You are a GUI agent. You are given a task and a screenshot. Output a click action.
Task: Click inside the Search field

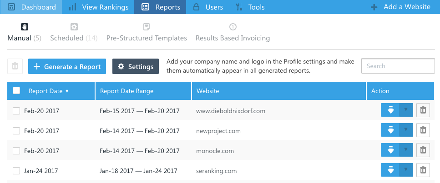click(398, 66)
